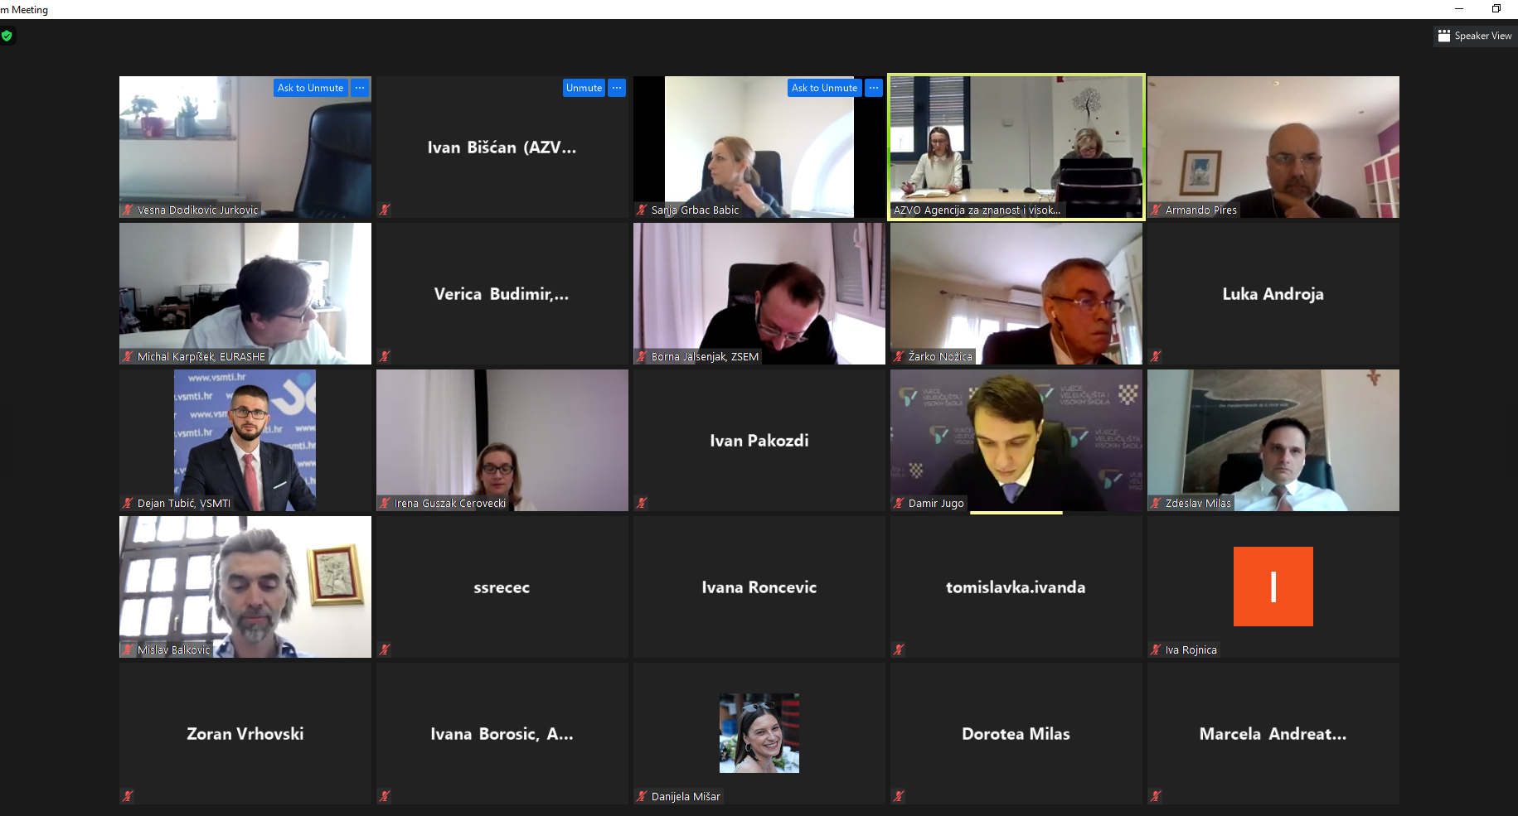Image resolution: width=1518 pixels, height=816 pixels.
Task: Click muted mic icon on Luka Androja
Action: pos(1156,356)
